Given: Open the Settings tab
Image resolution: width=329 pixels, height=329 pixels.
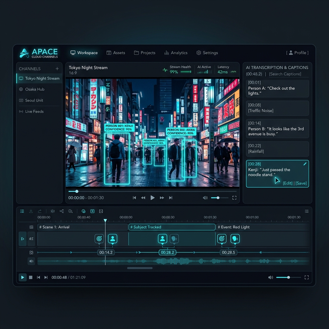Looking at the screenshot, I should (207, 53).
